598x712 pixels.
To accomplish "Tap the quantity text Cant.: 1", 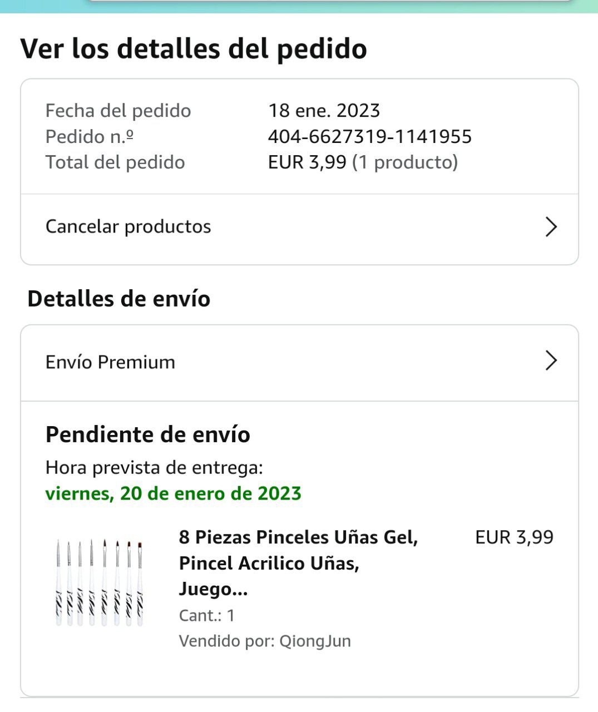I will (x=207, y=615).
